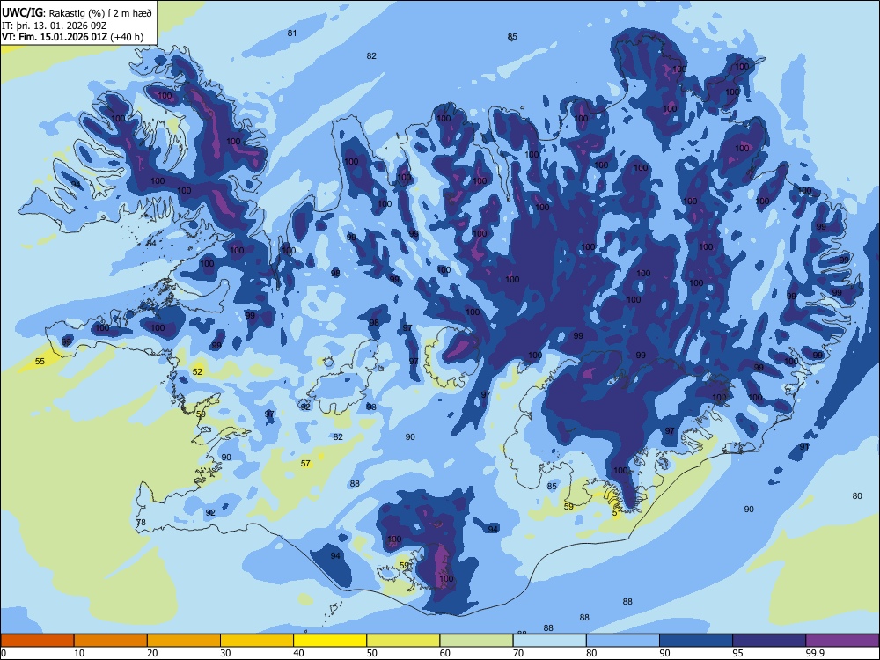
Task: Click the '40' legend scale label
Action: tap(298, 653)
